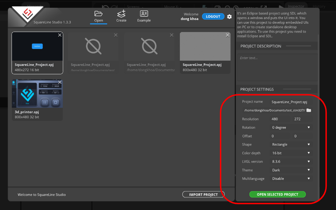This screenshot has width=336, height=210.
Task: Click OPEN SELECTED PROJECT button
Action: [x=277, y=194]
